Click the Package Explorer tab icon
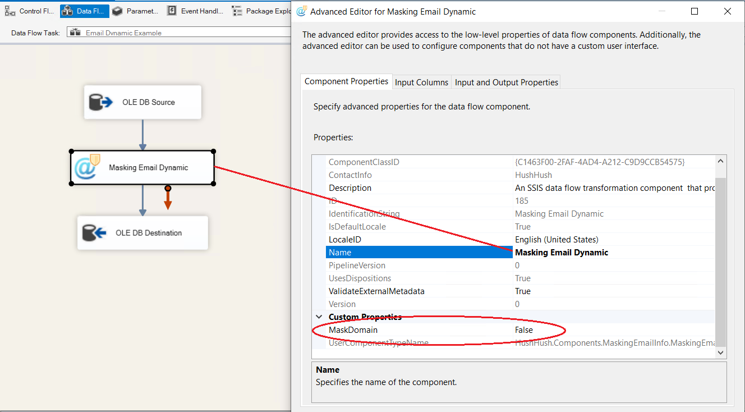745x412 pixels. click(237, 11)
